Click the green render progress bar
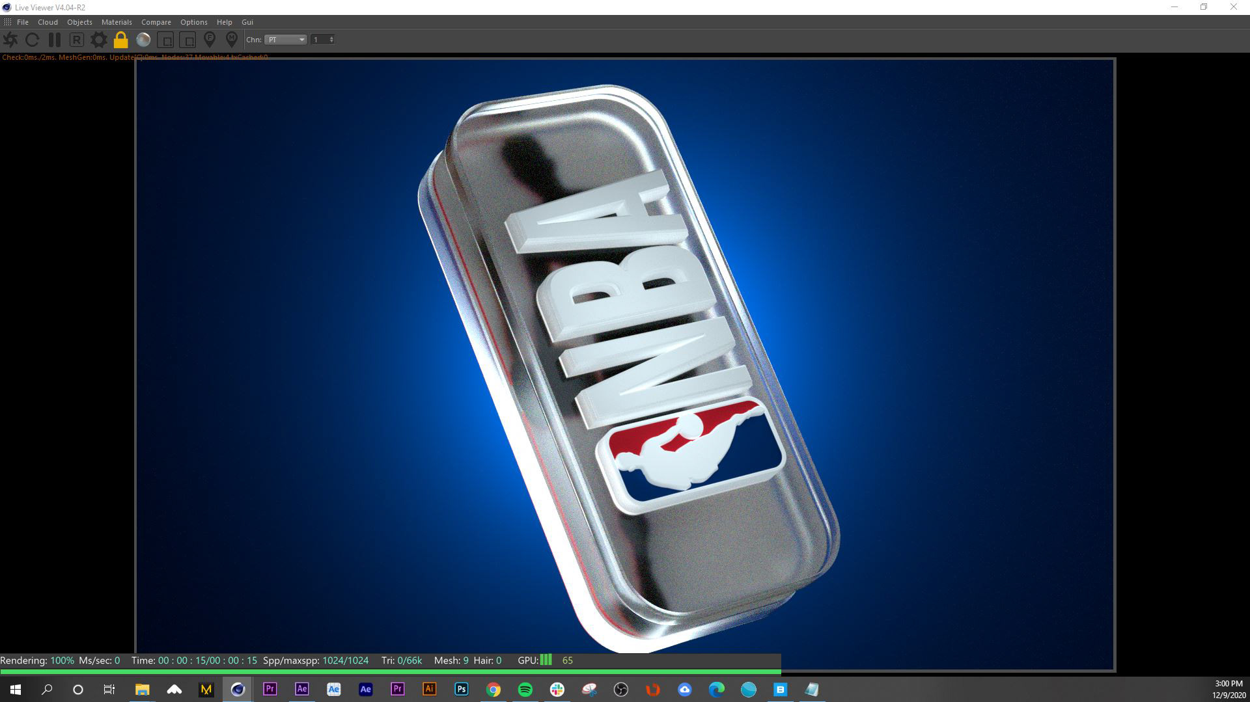Screen dimensions: 1250x702 pyautogui.click(x=391, y=671)
